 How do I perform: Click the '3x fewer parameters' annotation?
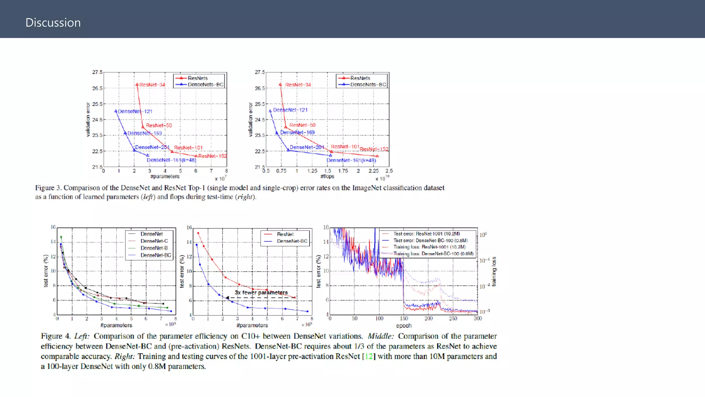[x=261, y=293]
